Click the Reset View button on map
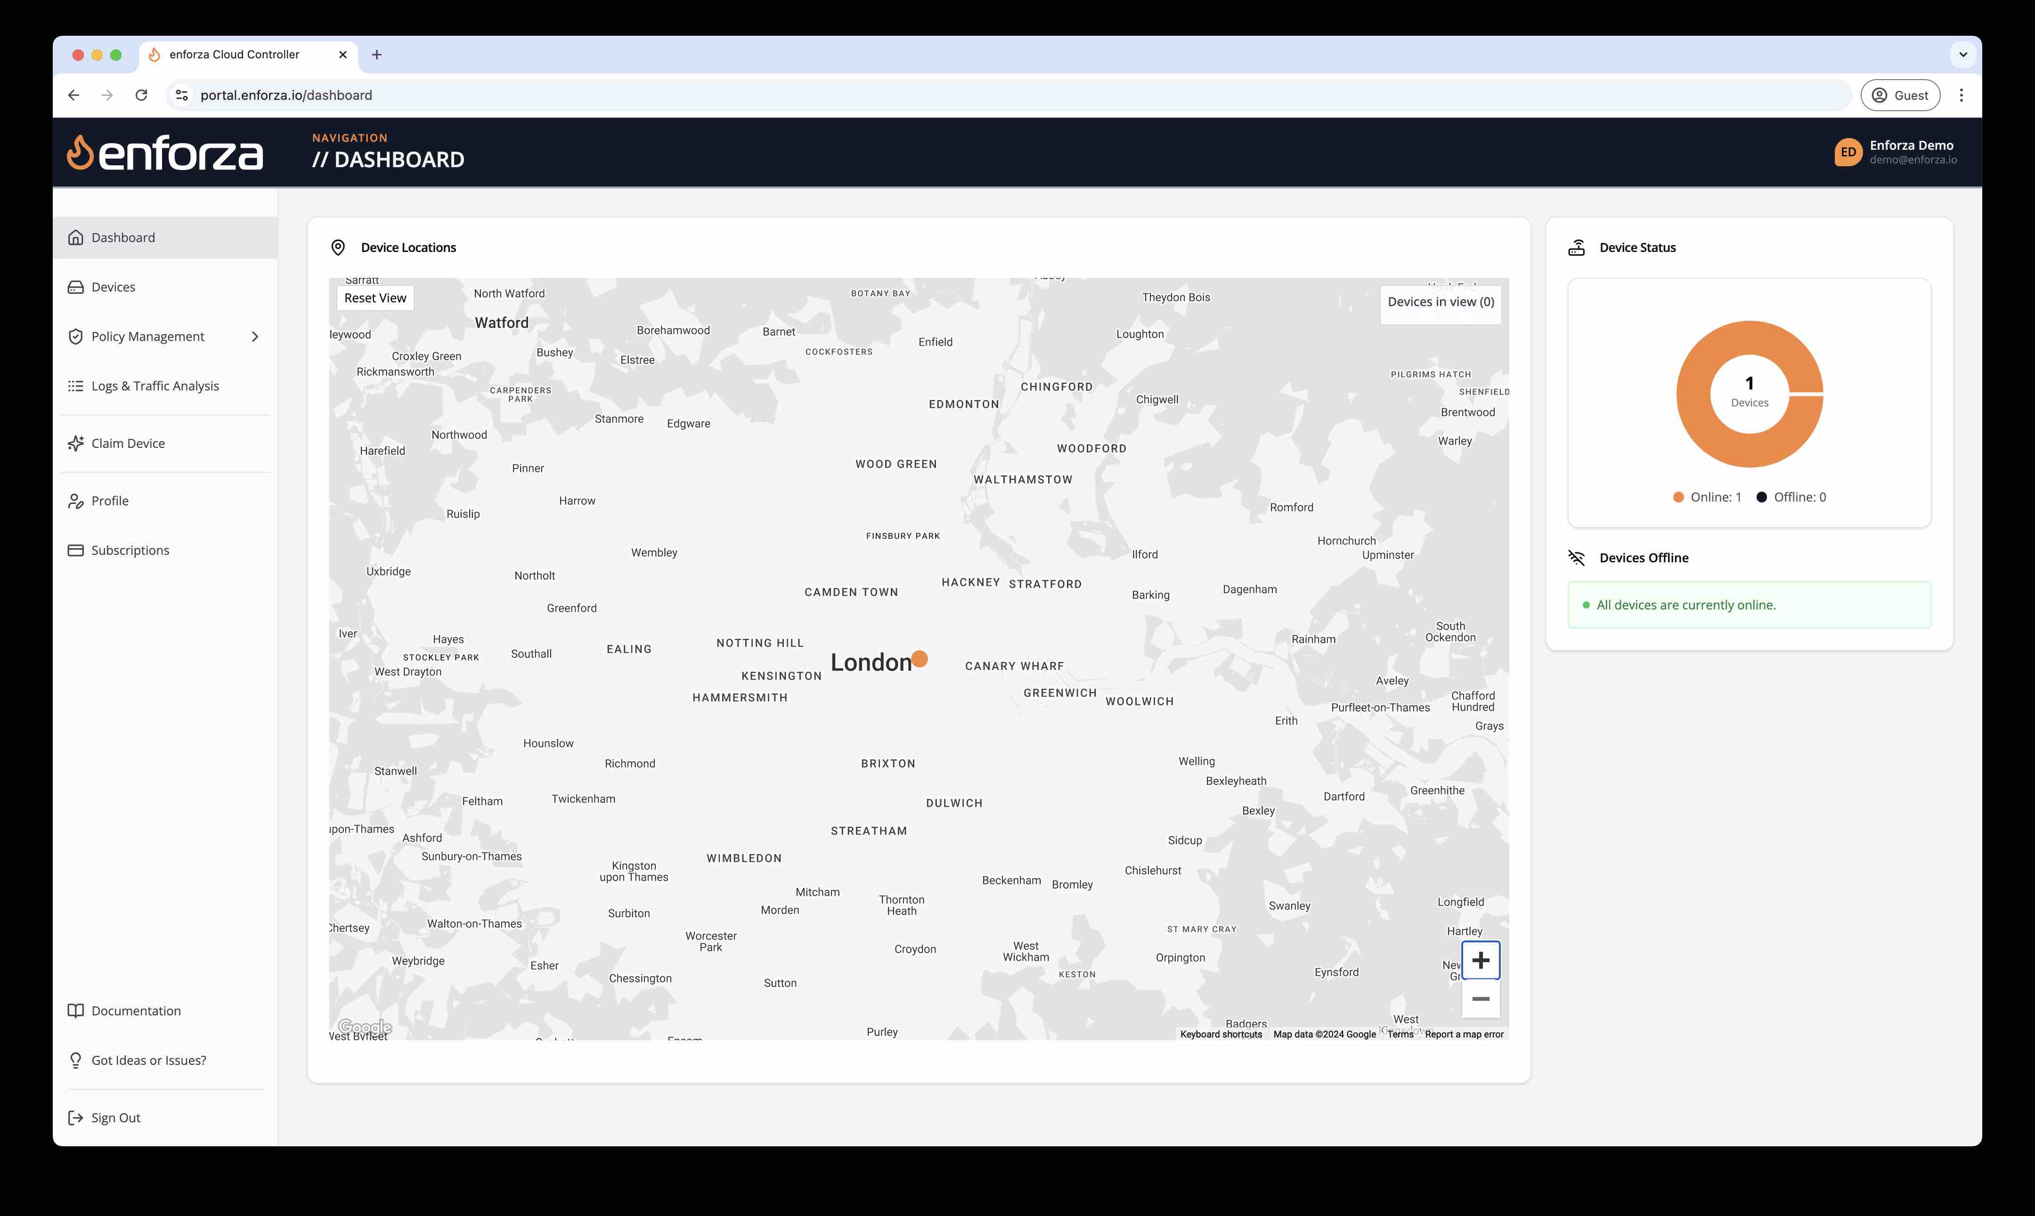This screenshot has width=2035, height=1216. click(375, 298)
